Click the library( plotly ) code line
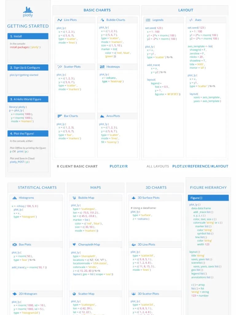 18,107
